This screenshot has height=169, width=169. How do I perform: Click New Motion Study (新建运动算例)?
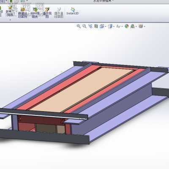pos(22,13)
